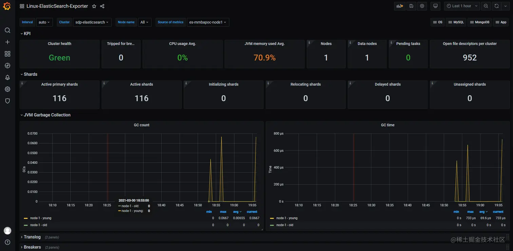Zoom out the time range
513x251 pixels.
pos(486,6)
